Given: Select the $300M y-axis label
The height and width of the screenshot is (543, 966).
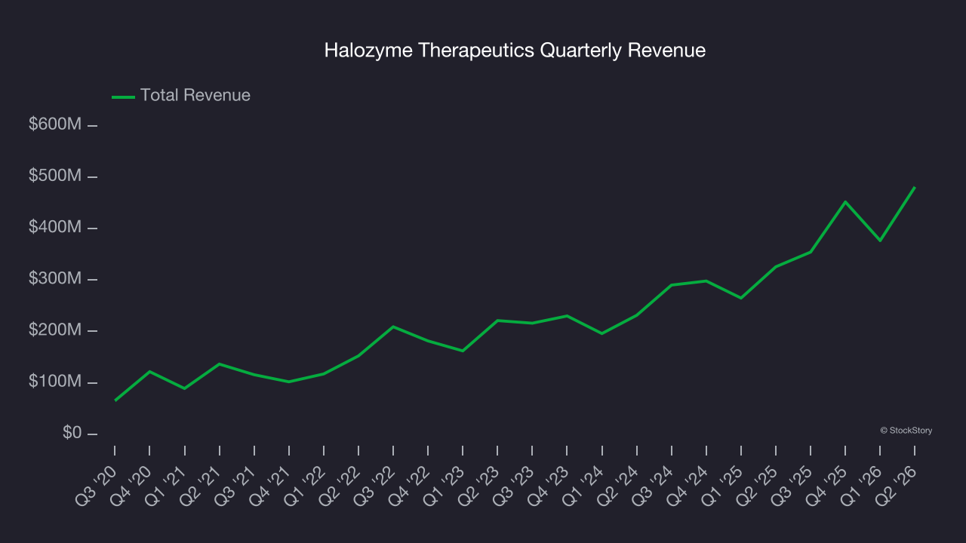Looking at the screenshot, I should tap(55, 279).
